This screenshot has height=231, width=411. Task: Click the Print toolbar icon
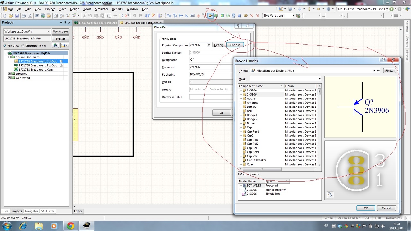(24, 15)
